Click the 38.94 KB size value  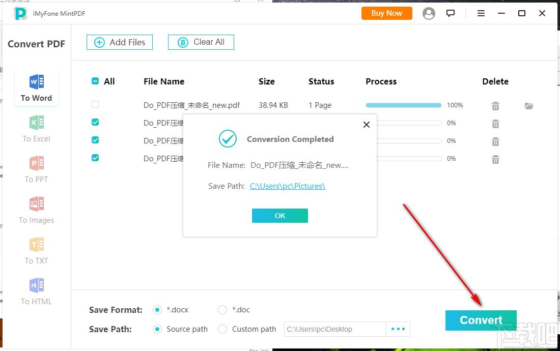273,105
